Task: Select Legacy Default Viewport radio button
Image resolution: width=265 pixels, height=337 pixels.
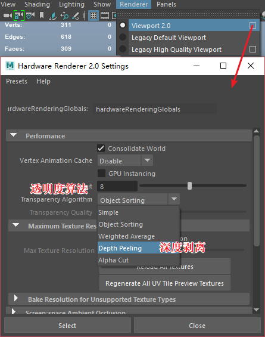Action: coord(123,37)
